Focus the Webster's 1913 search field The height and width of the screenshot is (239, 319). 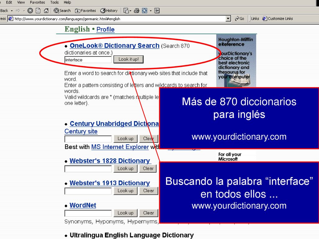[x=88, y=191]
